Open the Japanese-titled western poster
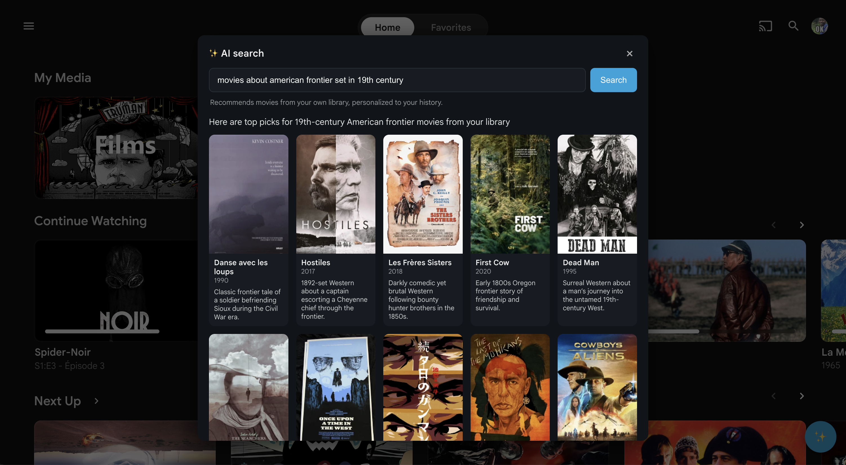The height and width of the screenshot is (465, 846). click(x=423, y=387)
